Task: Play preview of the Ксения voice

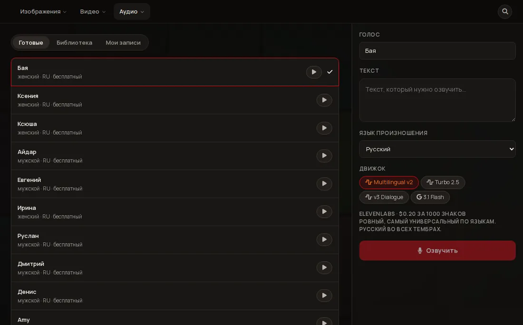Action: click(324, 100)
